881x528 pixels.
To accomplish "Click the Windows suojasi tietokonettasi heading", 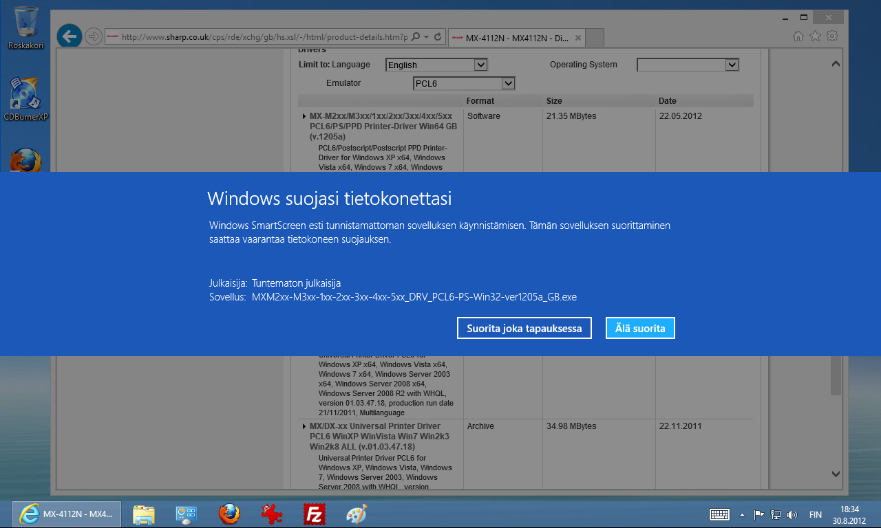I will (330, 199).
